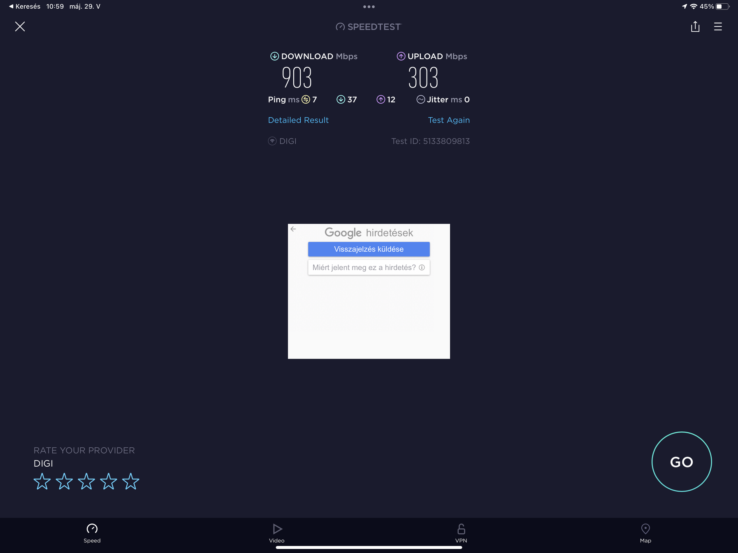Tap Visszajelzés küldése button in ad
The height and width of the screenshot is (553, 738).
pyautogui.click(x=369, y=249)
